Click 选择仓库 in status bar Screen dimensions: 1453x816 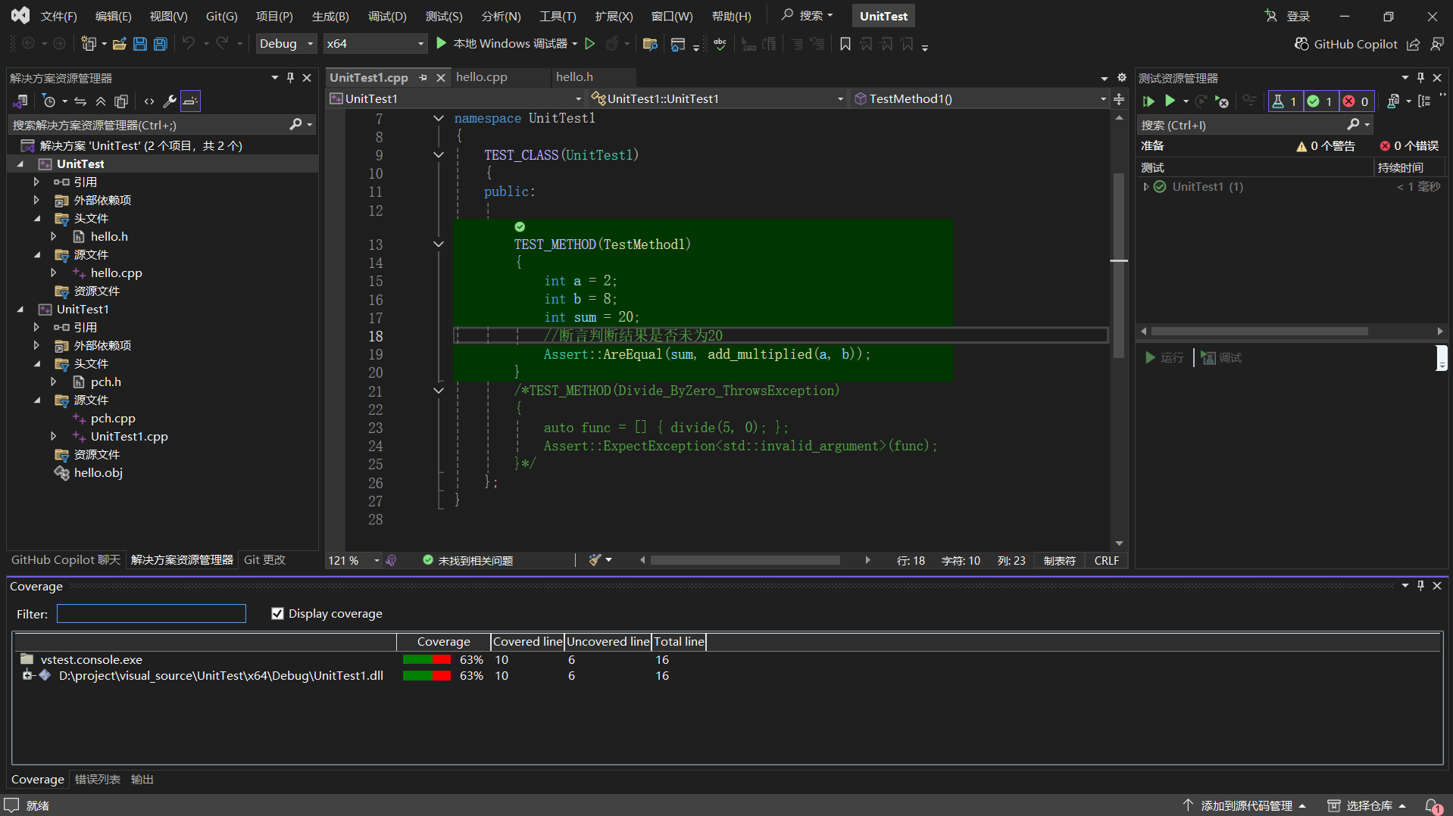pos(1367,805)
